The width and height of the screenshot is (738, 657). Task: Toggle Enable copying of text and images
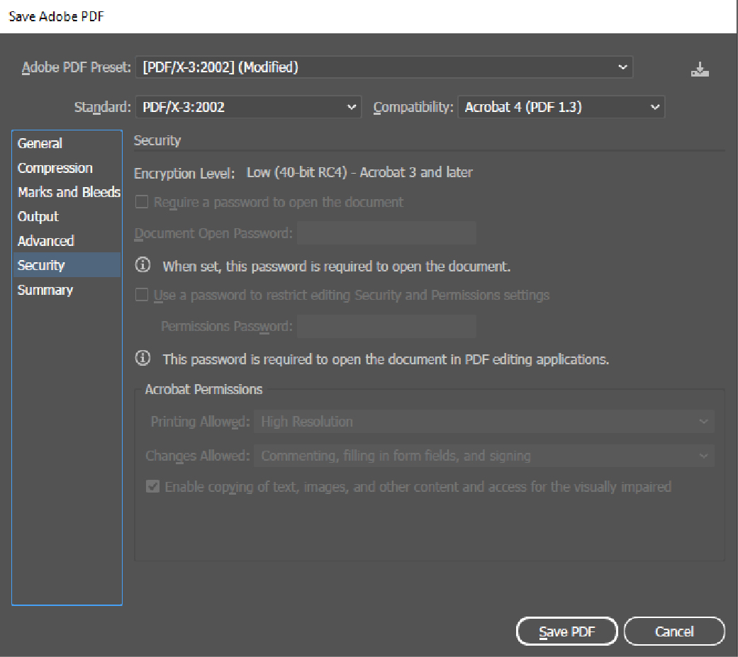(x=152, y=487)
